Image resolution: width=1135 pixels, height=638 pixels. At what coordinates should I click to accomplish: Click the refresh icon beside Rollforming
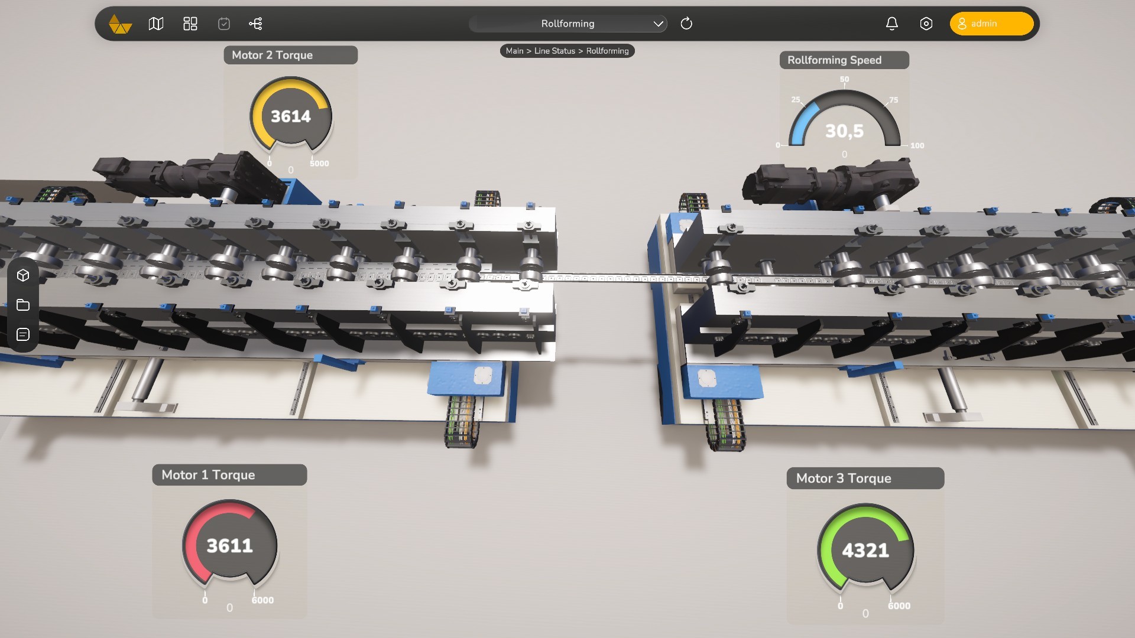[686, 24]
